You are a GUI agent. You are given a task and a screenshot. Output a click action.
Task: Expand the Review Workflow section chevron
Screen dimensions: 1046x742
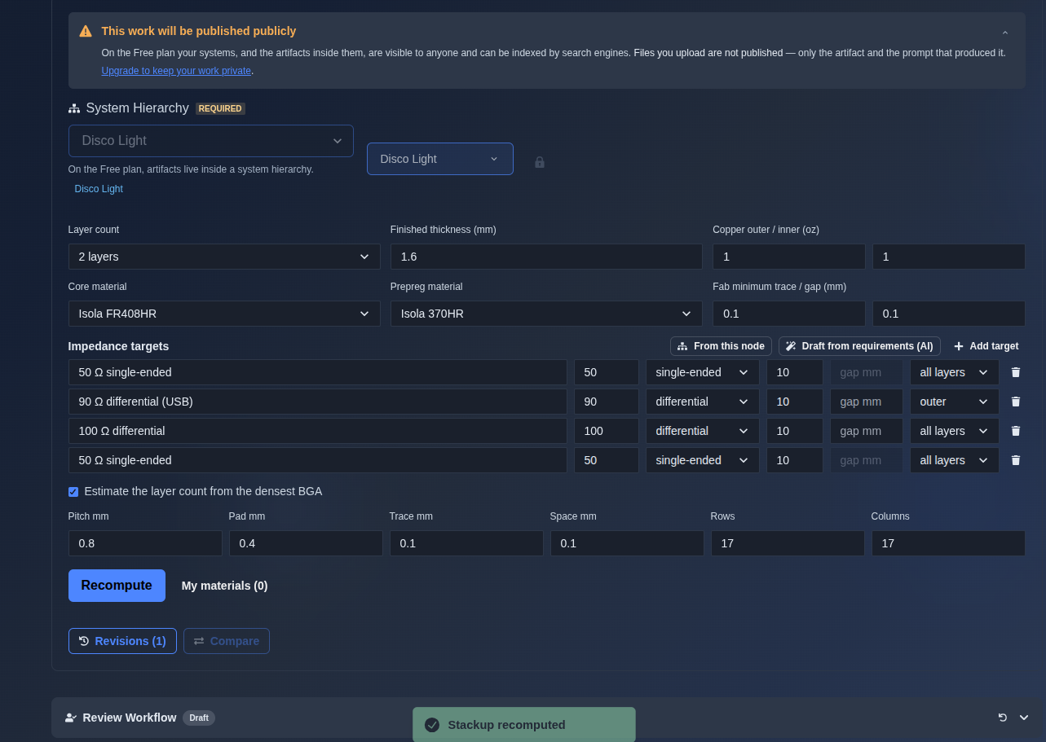pos(1024,718)
